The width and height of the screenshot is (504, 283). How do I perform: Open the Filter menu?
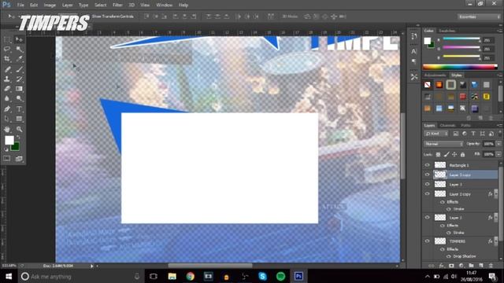coord(117,6)
